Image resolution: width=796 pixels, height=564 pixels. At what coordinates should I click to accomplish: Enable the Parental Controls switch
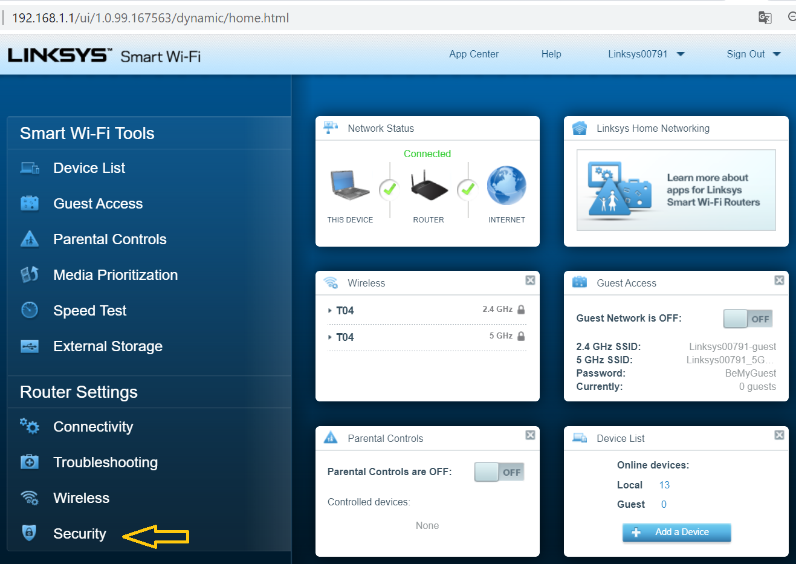tap(499, 472)
